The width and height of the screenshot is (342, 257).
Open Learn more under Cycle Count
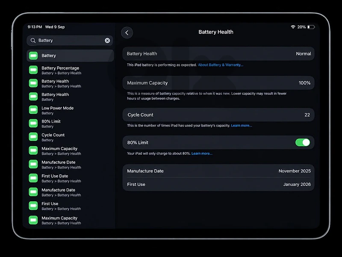[x=242, y=126]
